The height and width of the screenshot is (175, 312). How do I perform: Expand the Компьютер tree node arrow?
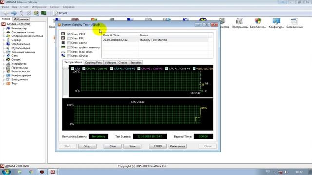[x=4, y=28]
